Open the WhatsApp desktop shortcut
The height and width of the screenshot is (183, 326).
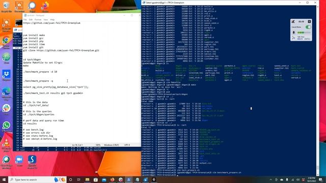[6, 127]
